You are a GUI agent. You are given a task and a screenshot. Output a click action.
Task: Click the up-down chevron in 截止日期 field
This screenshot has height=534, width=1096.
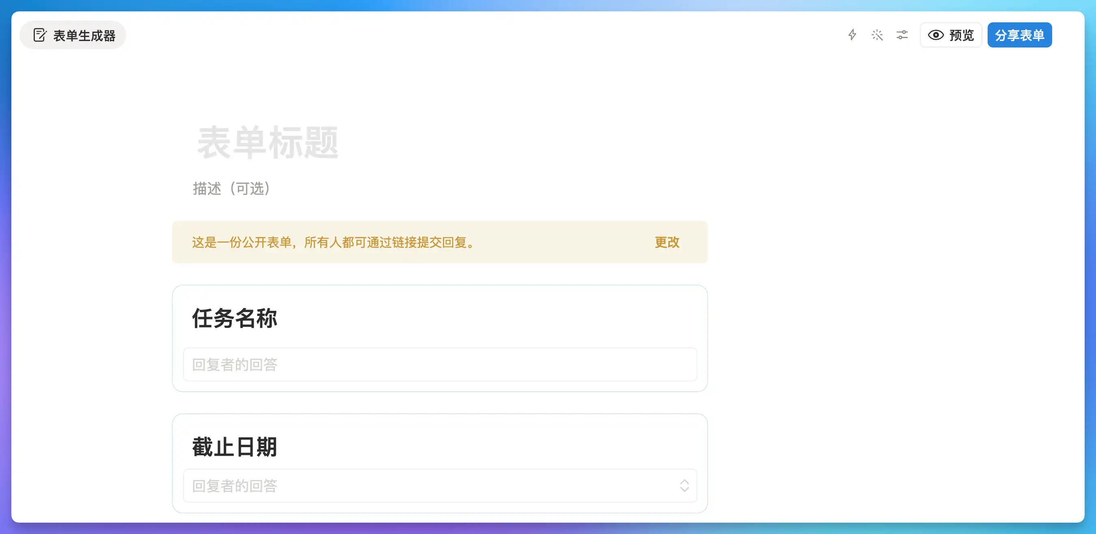click(684, 486)
